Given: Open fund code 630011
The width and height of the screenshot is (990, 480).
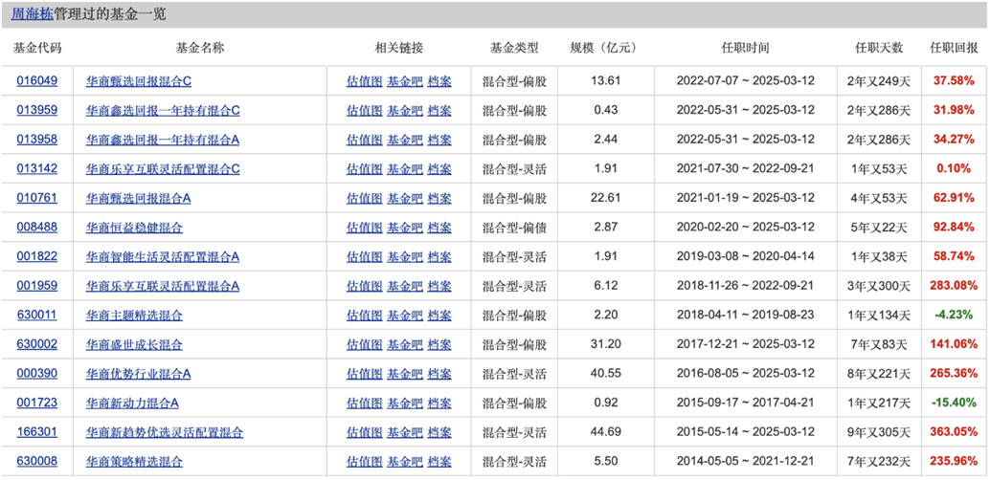Looking at the screenshot, I should (37, 316).
